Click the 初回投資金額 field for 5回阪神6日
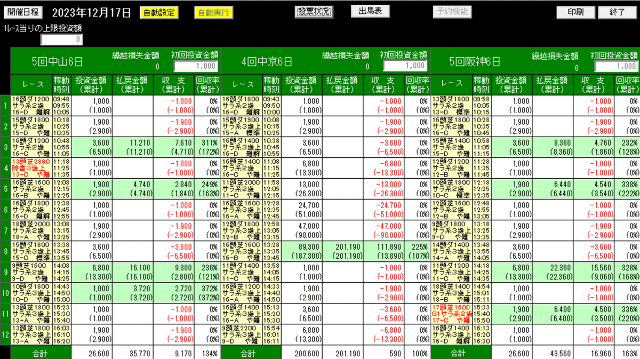The height and width of the screenshot is (359, 640). (x=616, y=66)
